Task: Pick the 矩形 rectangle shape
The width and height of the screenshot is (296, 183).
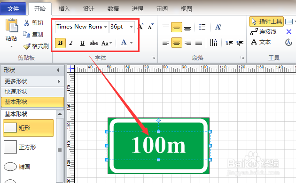Action: (29, 128)
